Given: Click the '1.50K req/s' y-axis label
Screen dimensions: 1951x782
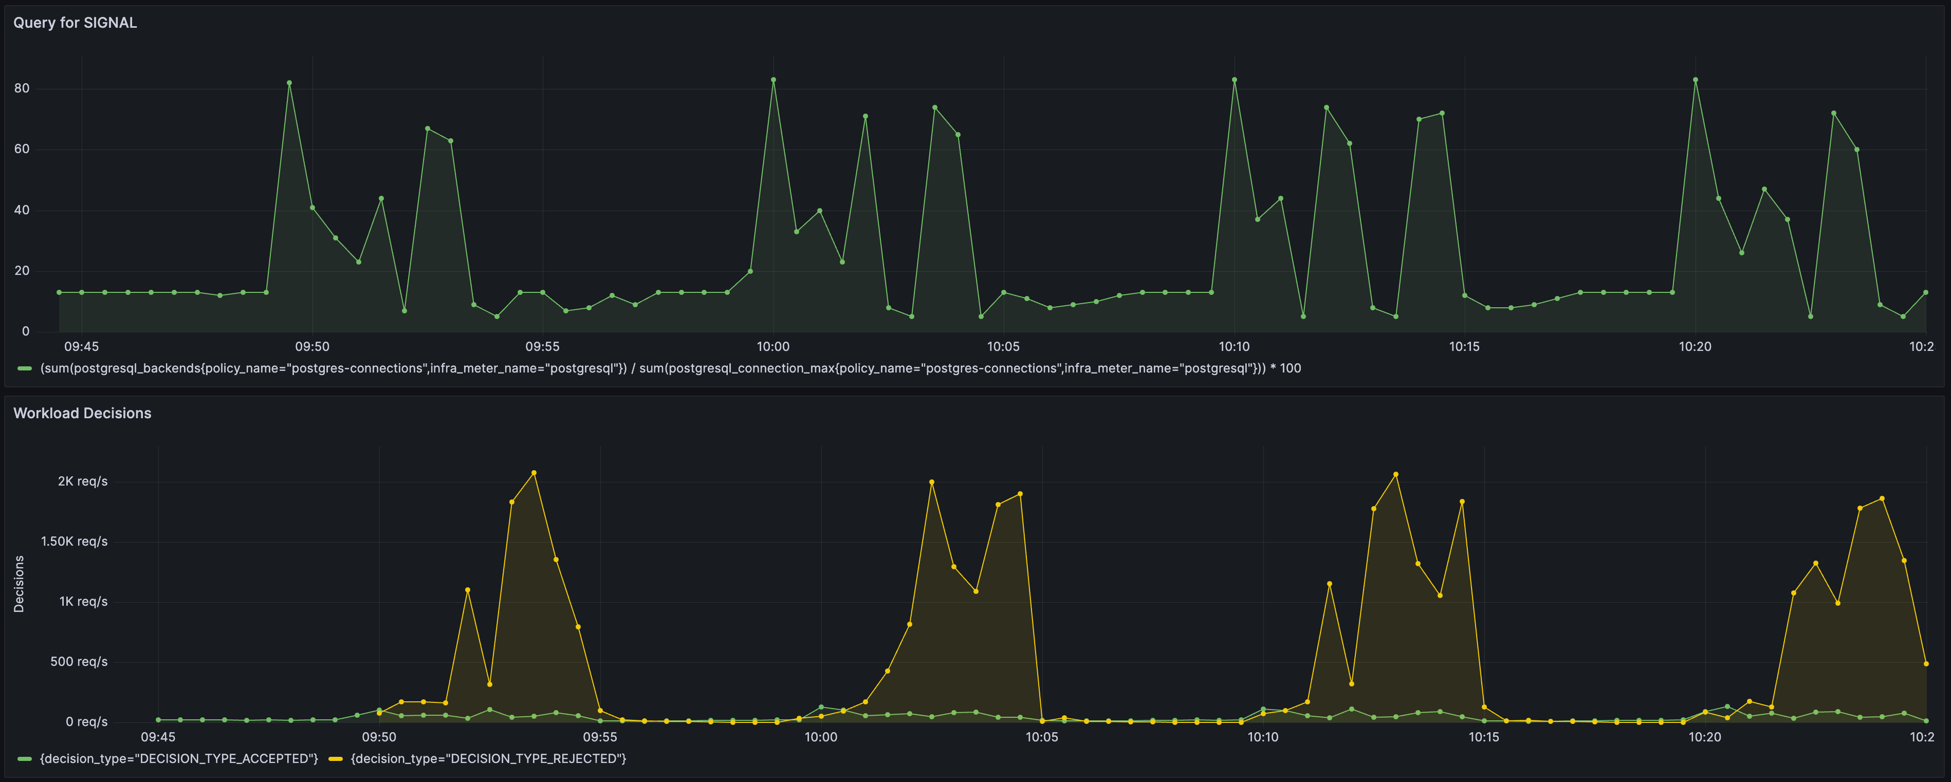Looking at the screenshot, I should pos(74,542).
